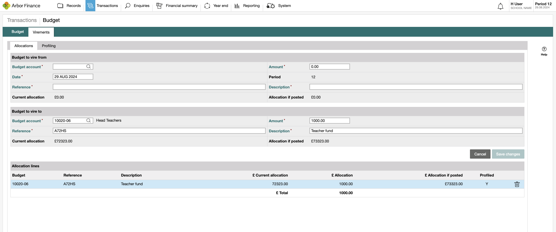556x232 pixels.
Task: Switch to the Budget tab
Action: 18,32
